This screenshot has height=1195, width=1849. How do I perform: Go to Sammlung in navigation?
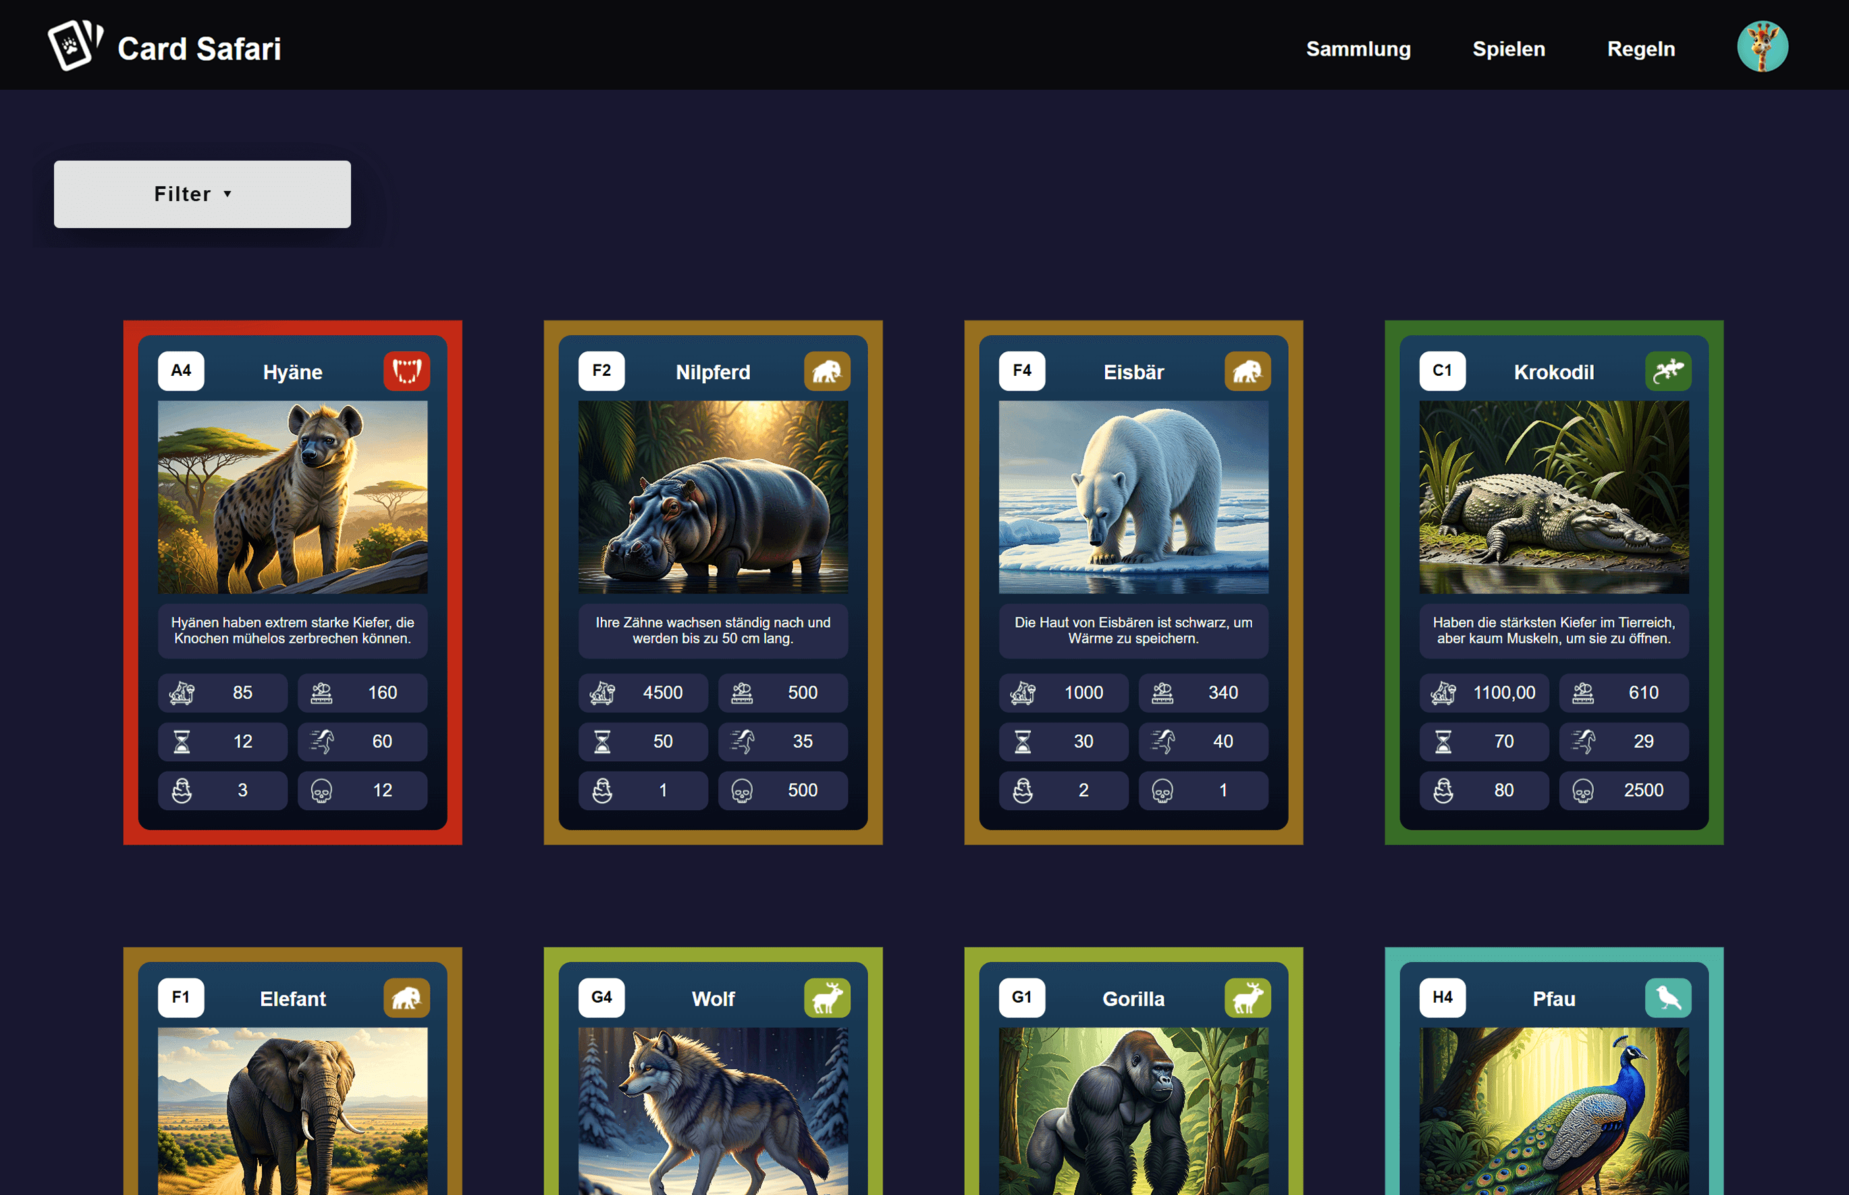1358,49
